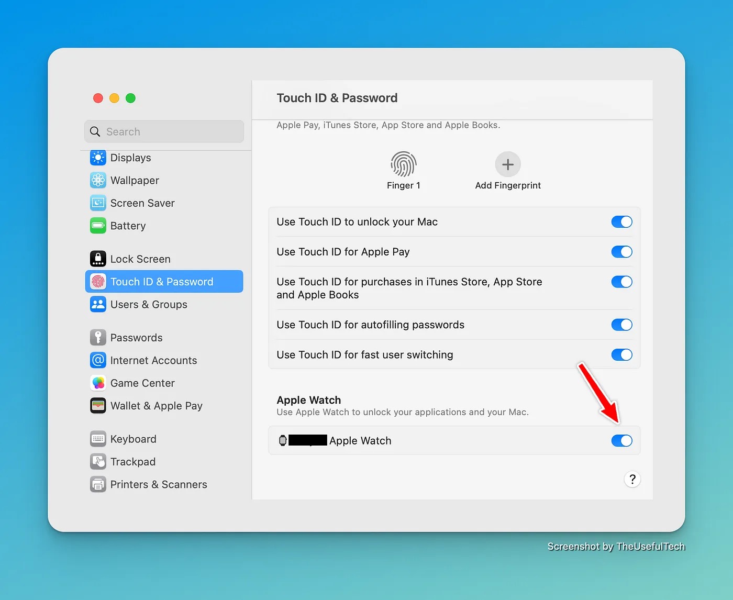Image resolution: width=733 pixels, height=600 pixels.
Task: Close the window with red button
Action: 98,98
